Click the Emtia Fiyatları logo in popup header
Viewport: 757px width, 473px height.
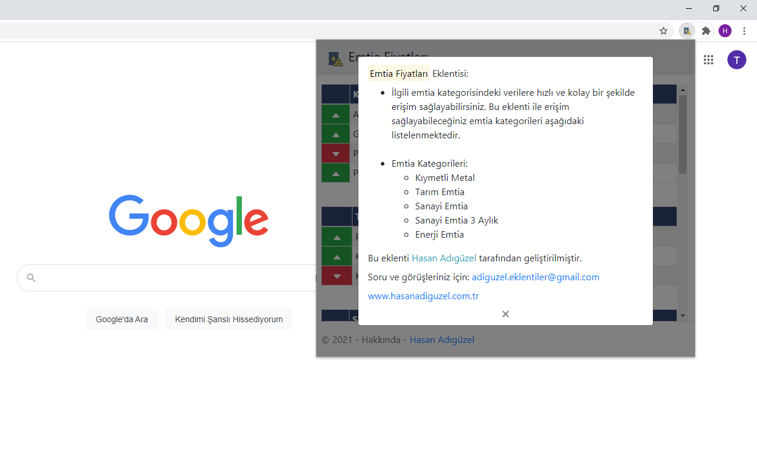click(335, 59)
